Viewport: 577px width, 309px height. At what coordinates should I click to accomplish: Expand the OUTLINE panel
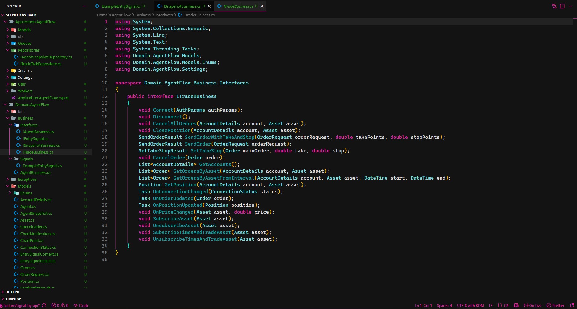tap(46, 292)
